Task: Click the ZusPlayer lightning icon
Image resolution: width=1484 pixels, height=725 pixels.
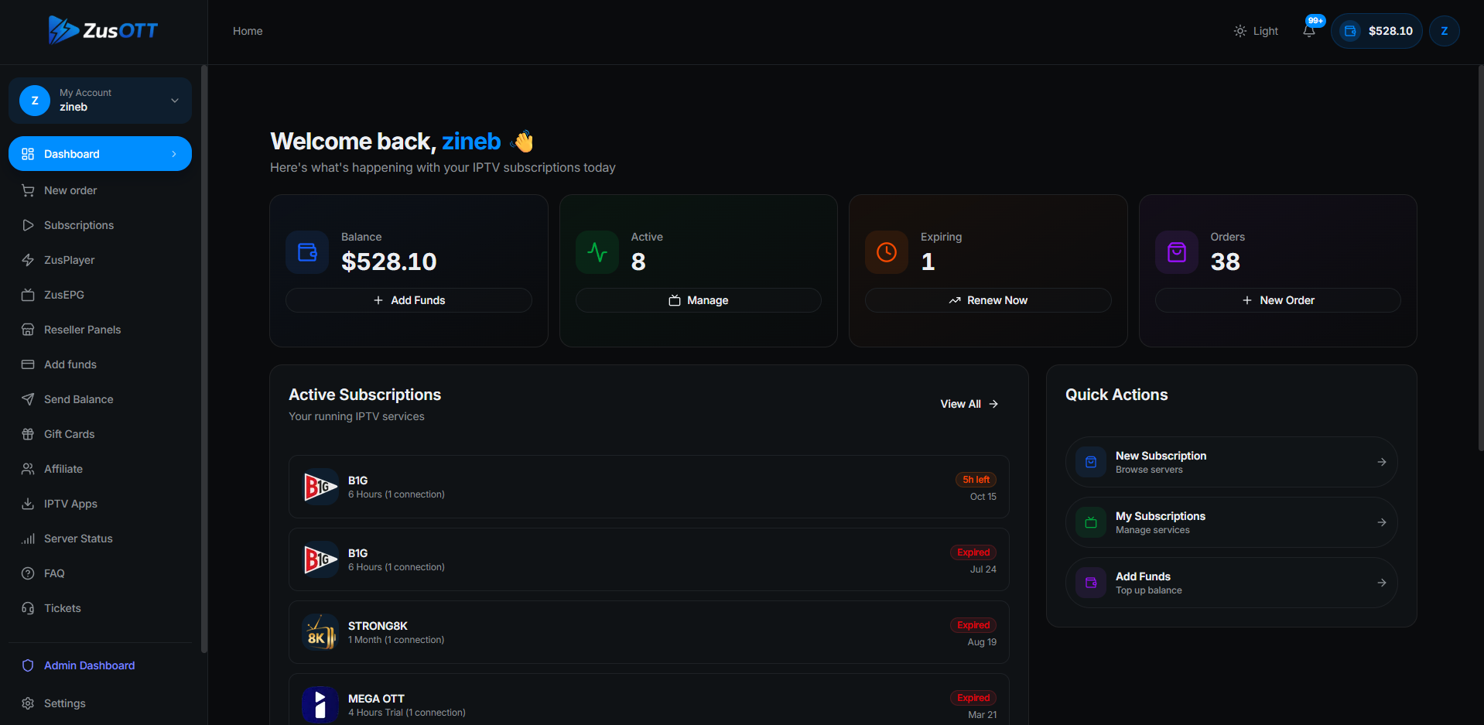Action: point(28,260)
